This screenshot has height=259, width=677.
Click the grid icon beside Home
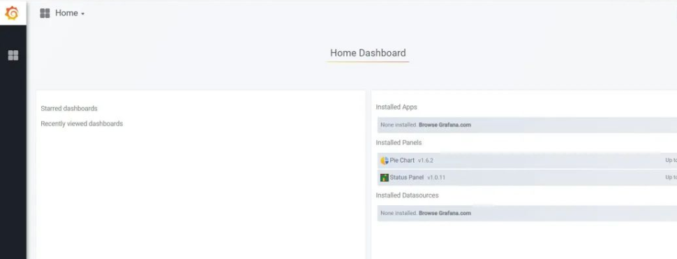coord(45,13)
